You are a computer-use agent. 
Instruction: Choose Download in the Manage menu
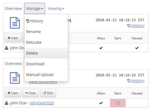46,64
